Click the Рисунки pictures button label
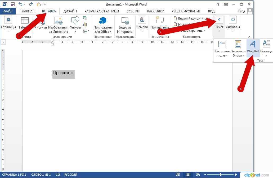Screen dimensions: 273x178 41,27
